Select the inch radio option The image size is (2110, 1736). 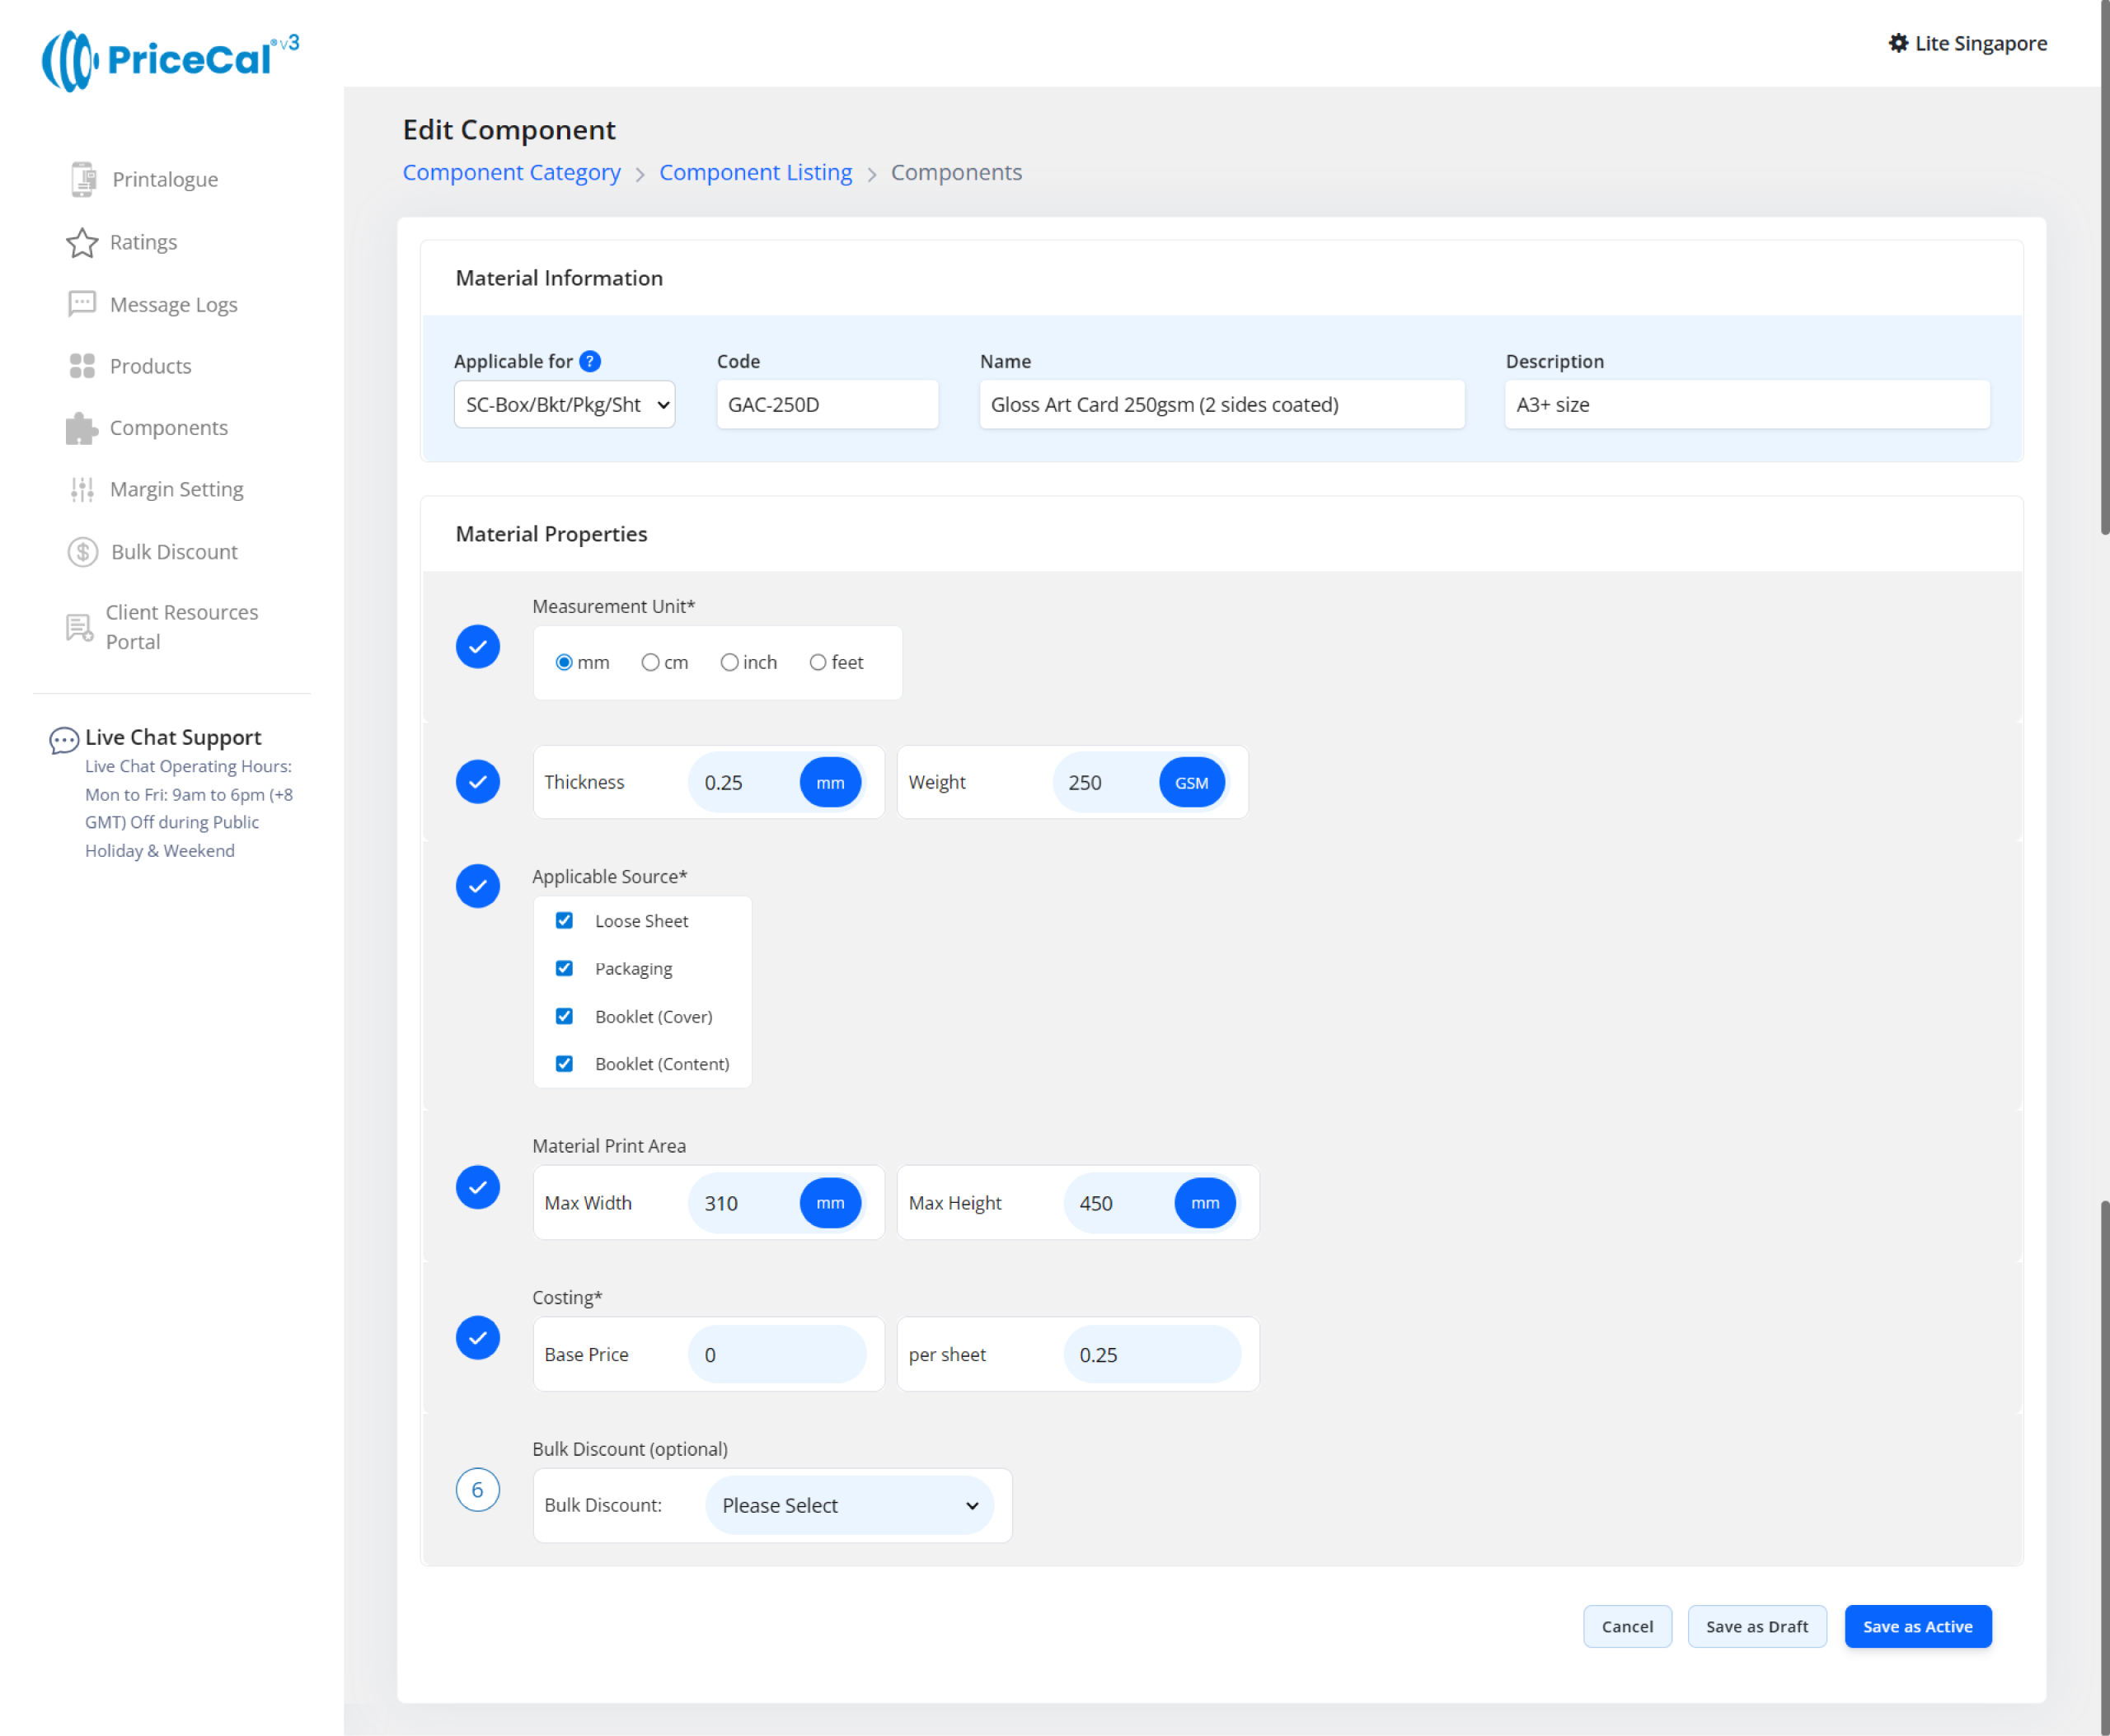point(729,662)
